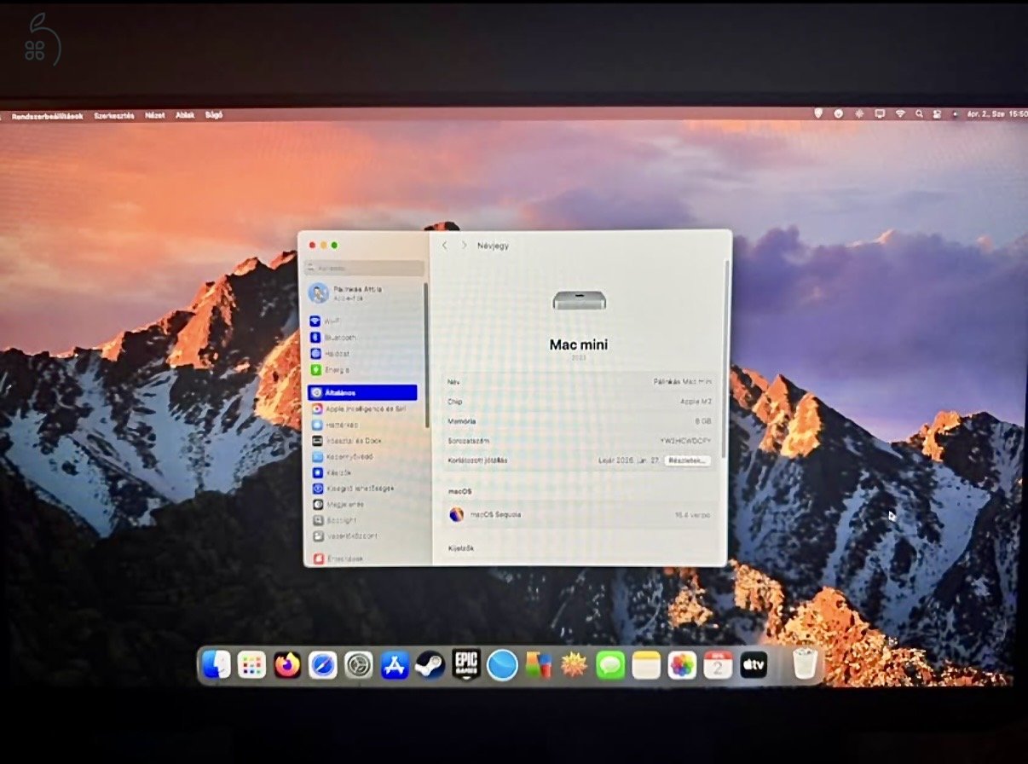The height and width of the screenshot is (764, 1028).
Task: Open Kijelzők (Displays) in sidebar
Action: tap(363, 472)
